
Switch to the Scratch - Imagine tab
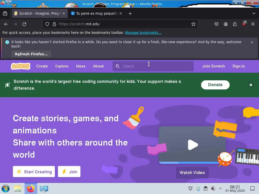pyautogui.click(x=40, y=13)
